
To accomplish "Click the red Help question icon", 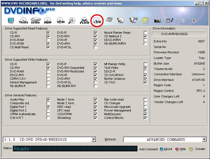I will click(x=177, y=149).
